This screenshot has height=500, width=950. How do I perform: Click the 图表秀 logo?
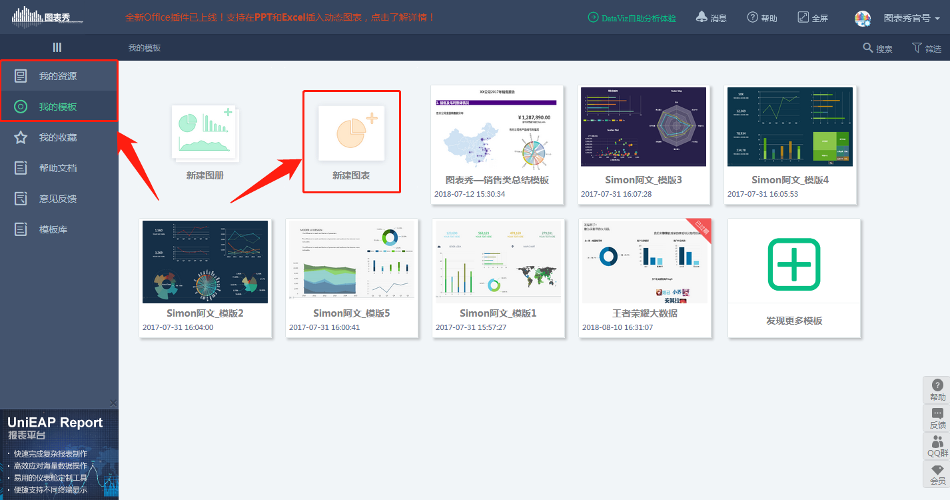coord(47,17)
